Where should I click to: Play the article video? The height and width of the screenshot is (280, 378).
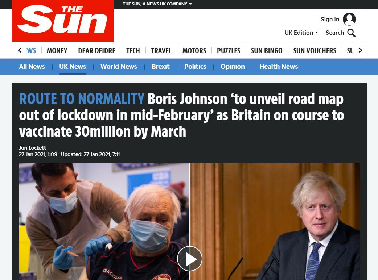pos(190,259)
